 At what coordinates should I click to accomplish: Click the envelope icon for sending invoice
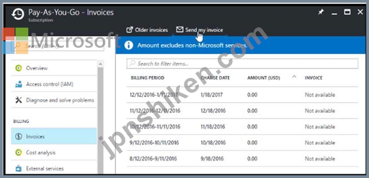(179, 29)
